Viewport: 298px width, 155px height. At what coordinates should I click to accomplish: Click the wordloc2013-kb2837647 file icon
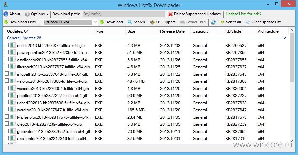coord(13,110)
